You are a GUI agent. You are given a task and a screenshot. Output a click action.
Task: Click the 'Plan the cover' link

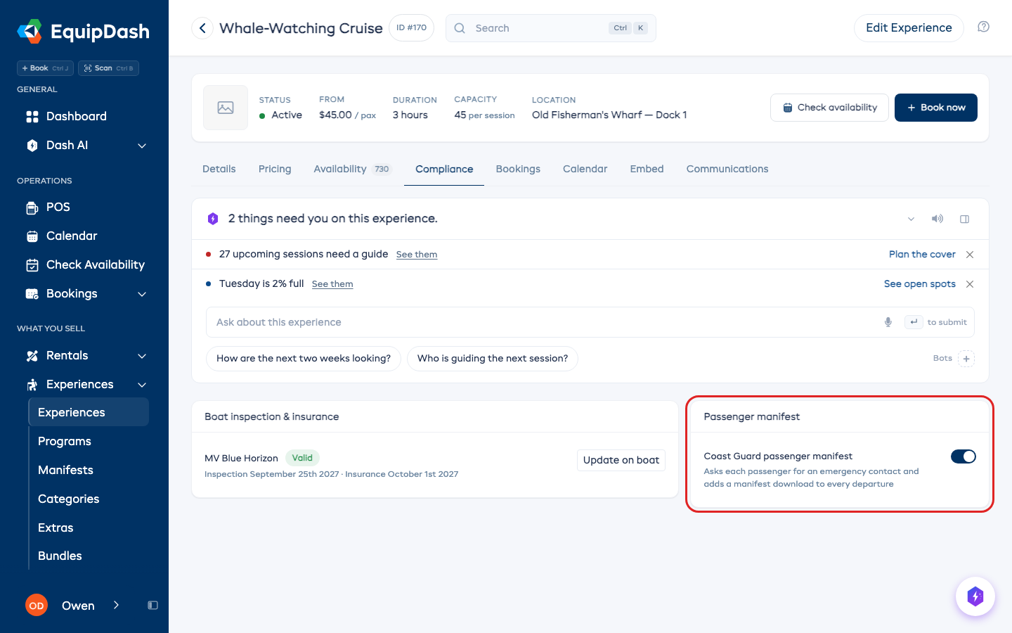[922, 255]
